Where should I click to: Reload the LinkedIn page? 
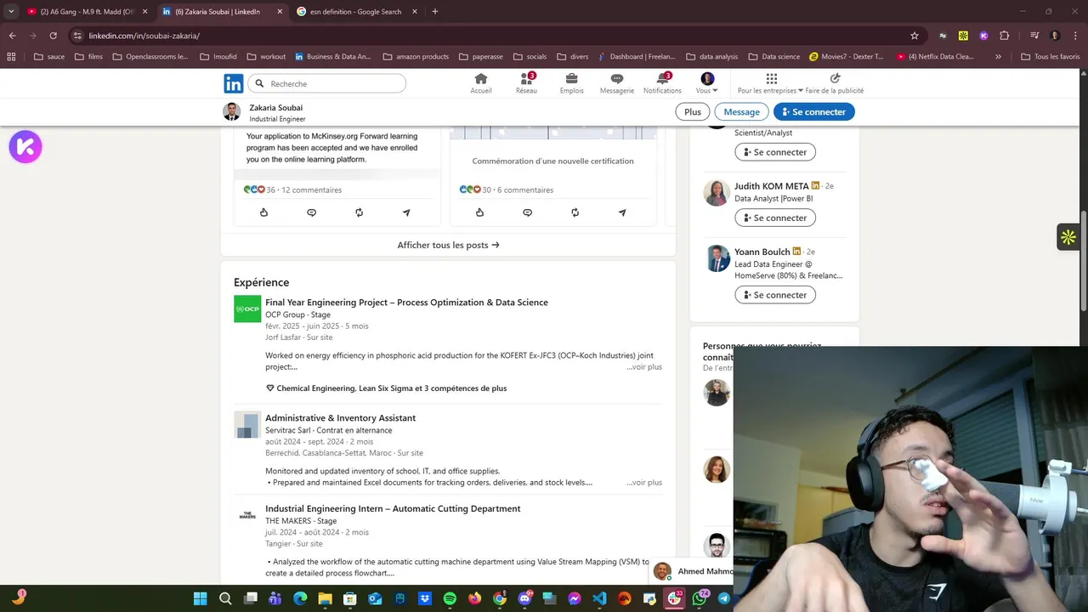click(53, 36)
